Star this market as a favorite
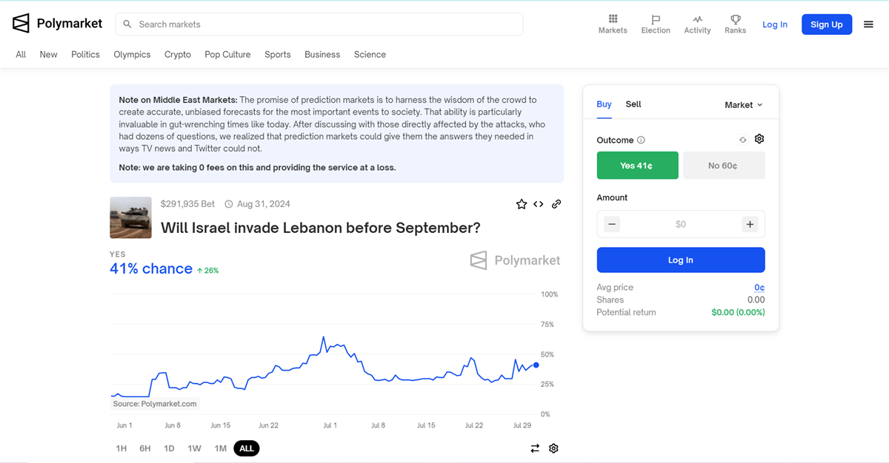This screenshot has height=463, width=889. pyautogui.click(x=522, y=204)
